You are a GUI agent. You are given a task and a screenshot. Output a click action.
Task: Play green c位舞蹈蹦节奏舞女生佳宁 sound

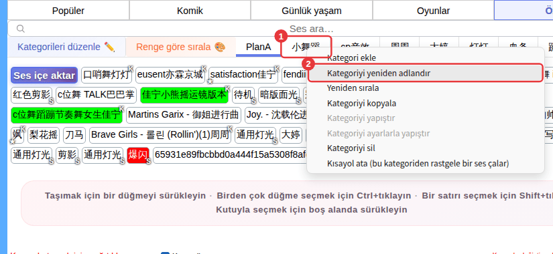(66, 115)
